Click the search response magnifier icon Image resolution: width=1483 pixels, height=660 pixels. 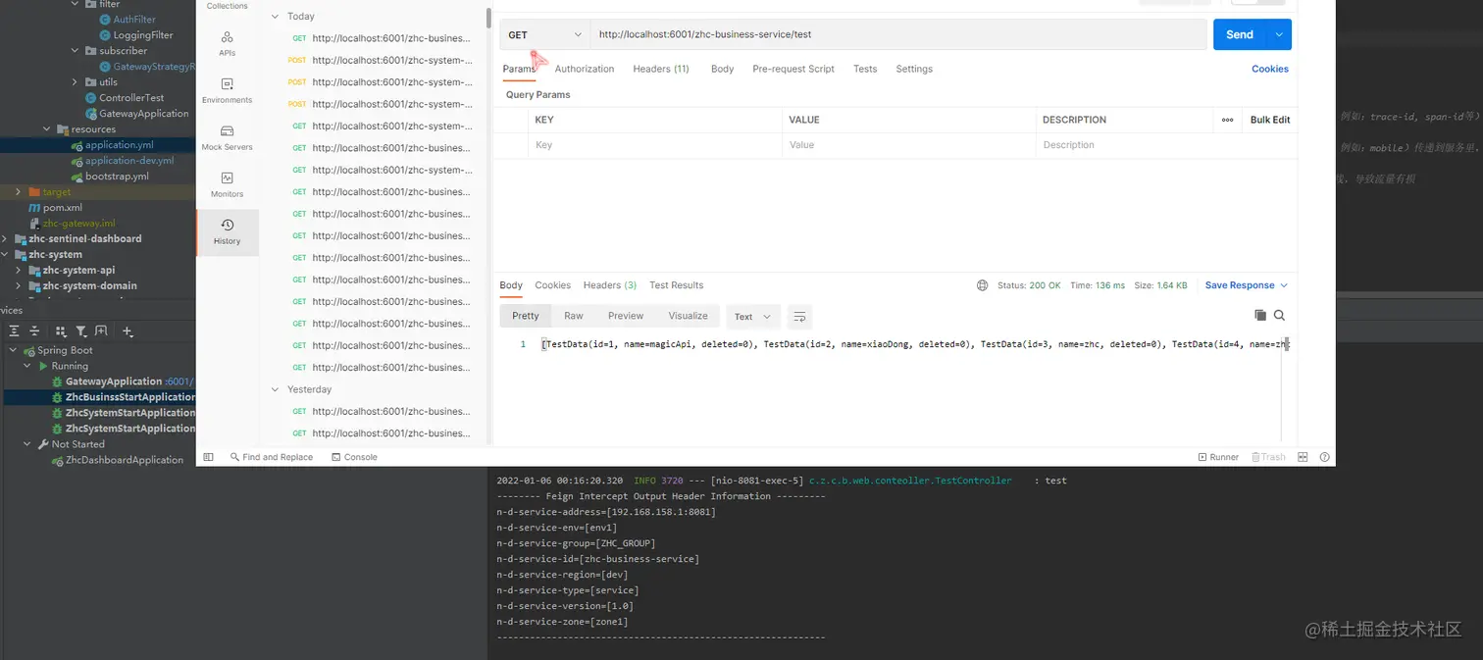(1279, 316)
